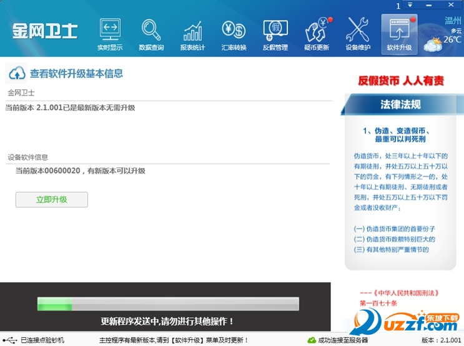This screenshot has height=346, width=464.
Task: Click the 立即升级 upgrade now button
Action: pos(52,199)
